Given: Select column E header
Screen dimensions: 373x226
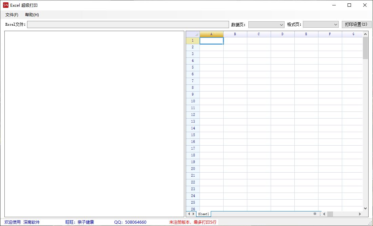Looking at the screenshot, I should point(306,34).
